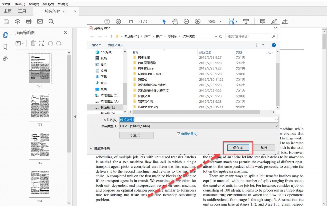Click the 保存(S) button
The height and width of the screenshot is (206, 327).
point(238,147)
